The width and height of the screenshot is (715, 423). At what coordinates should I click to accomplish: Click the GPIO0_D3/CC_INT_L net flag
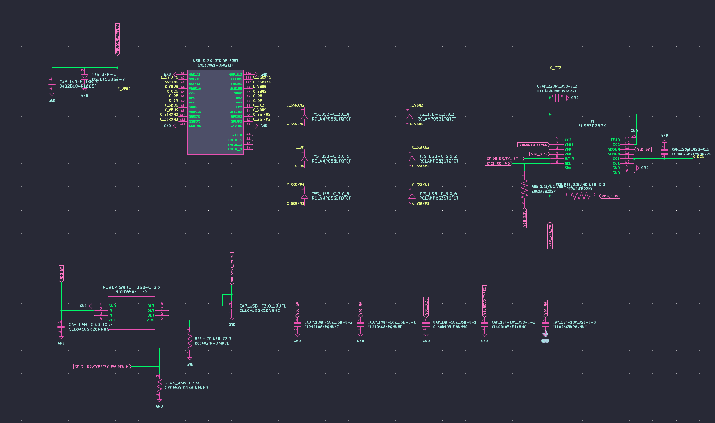[505, 158]
